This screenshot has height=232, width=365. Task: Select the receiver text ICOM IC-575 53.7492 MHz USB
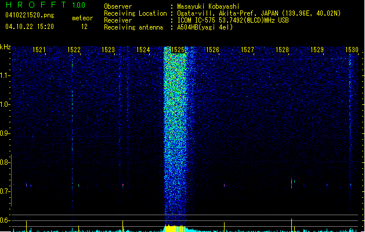click(x=233, y=20)
